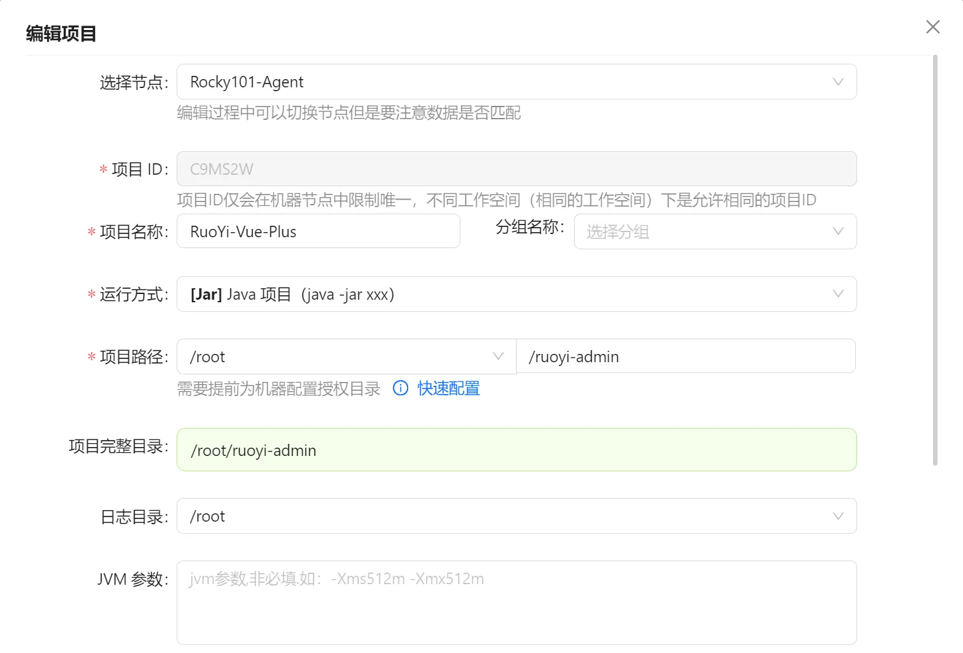Image resolution: width=963 pixels, height=653 pixels.
Task: Open the 快速配置 link
Action: pos(448,388)
